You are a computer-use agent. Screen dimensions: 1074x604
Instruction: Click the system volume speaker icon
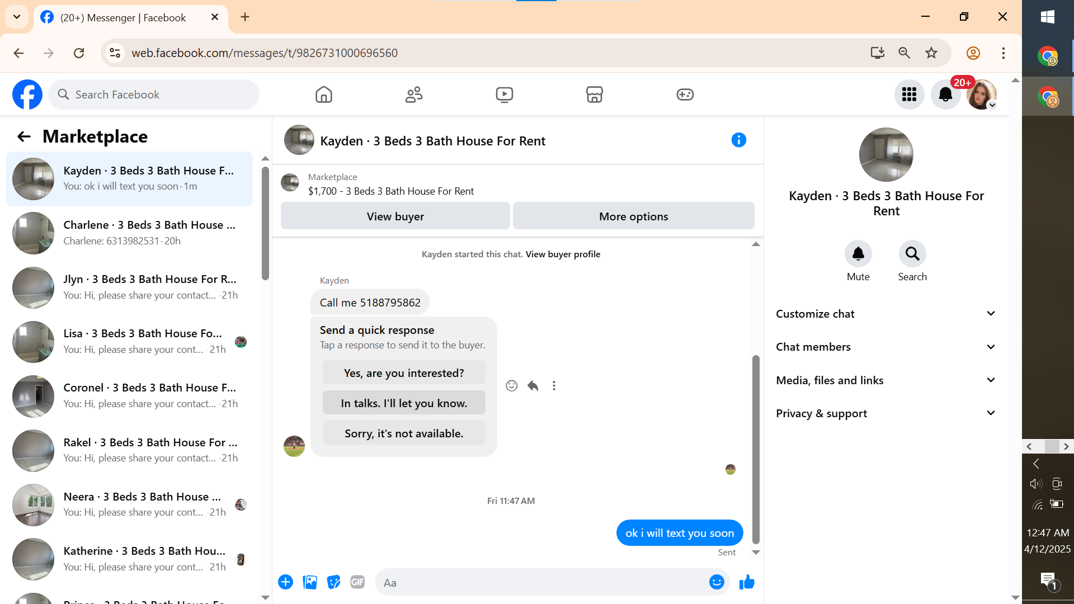coord(1036,484)
